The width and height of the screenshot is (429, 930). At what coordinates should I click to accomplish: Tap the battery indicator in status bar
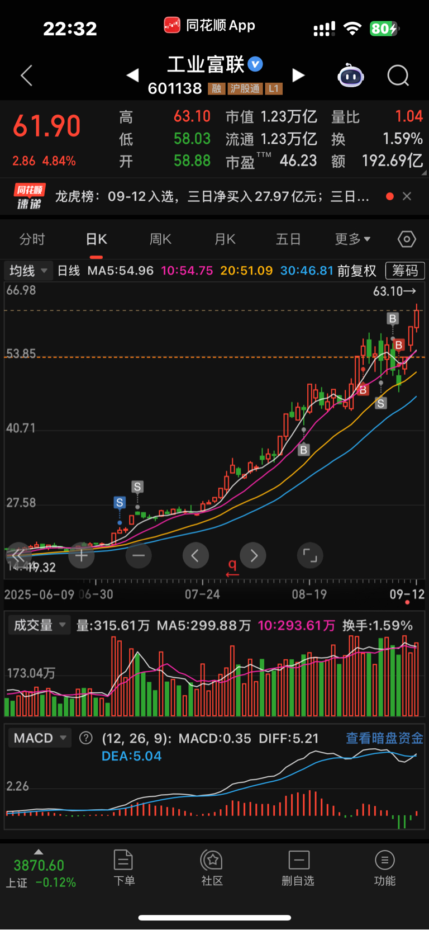point(384,29)
